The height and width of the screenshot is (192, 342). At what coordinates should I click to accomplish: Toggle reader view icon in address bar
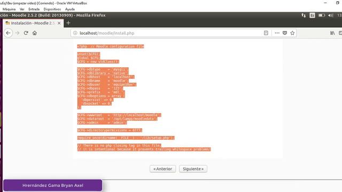point(266,33)
